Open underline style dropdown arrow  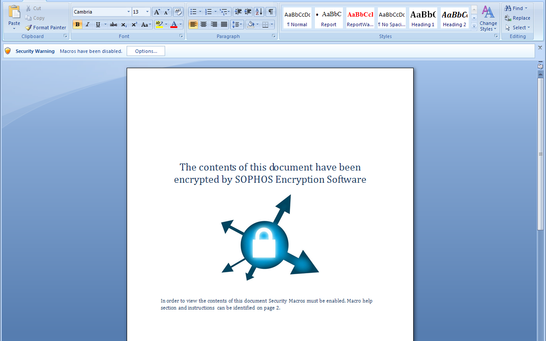pyautogui.click(x=105, y=24)
